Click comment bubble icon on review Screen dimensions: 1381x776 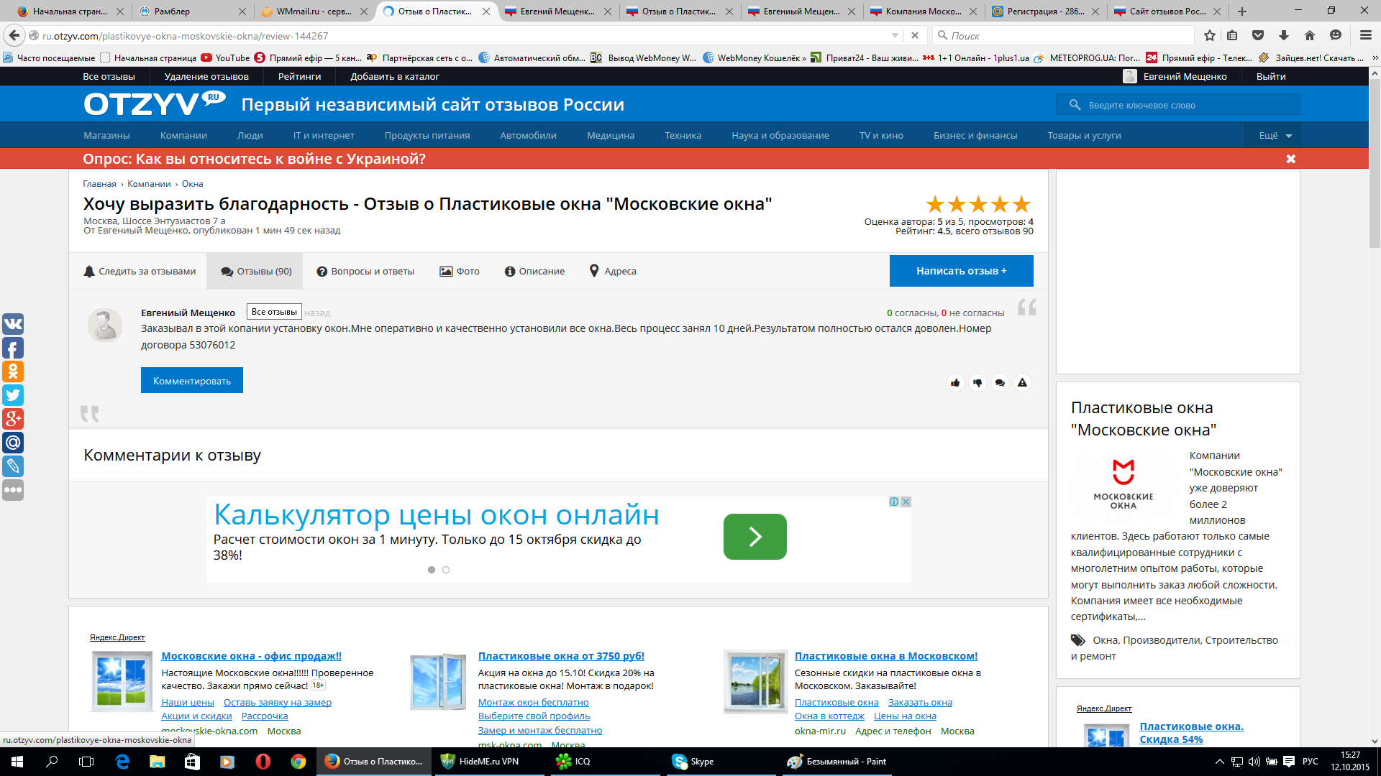click(1000, 383)
